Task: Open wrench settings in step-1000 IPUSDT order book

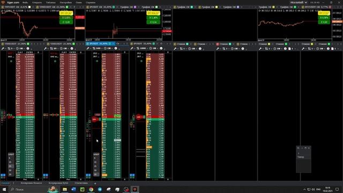Action: pyautogui.click(x=132, y=48)
